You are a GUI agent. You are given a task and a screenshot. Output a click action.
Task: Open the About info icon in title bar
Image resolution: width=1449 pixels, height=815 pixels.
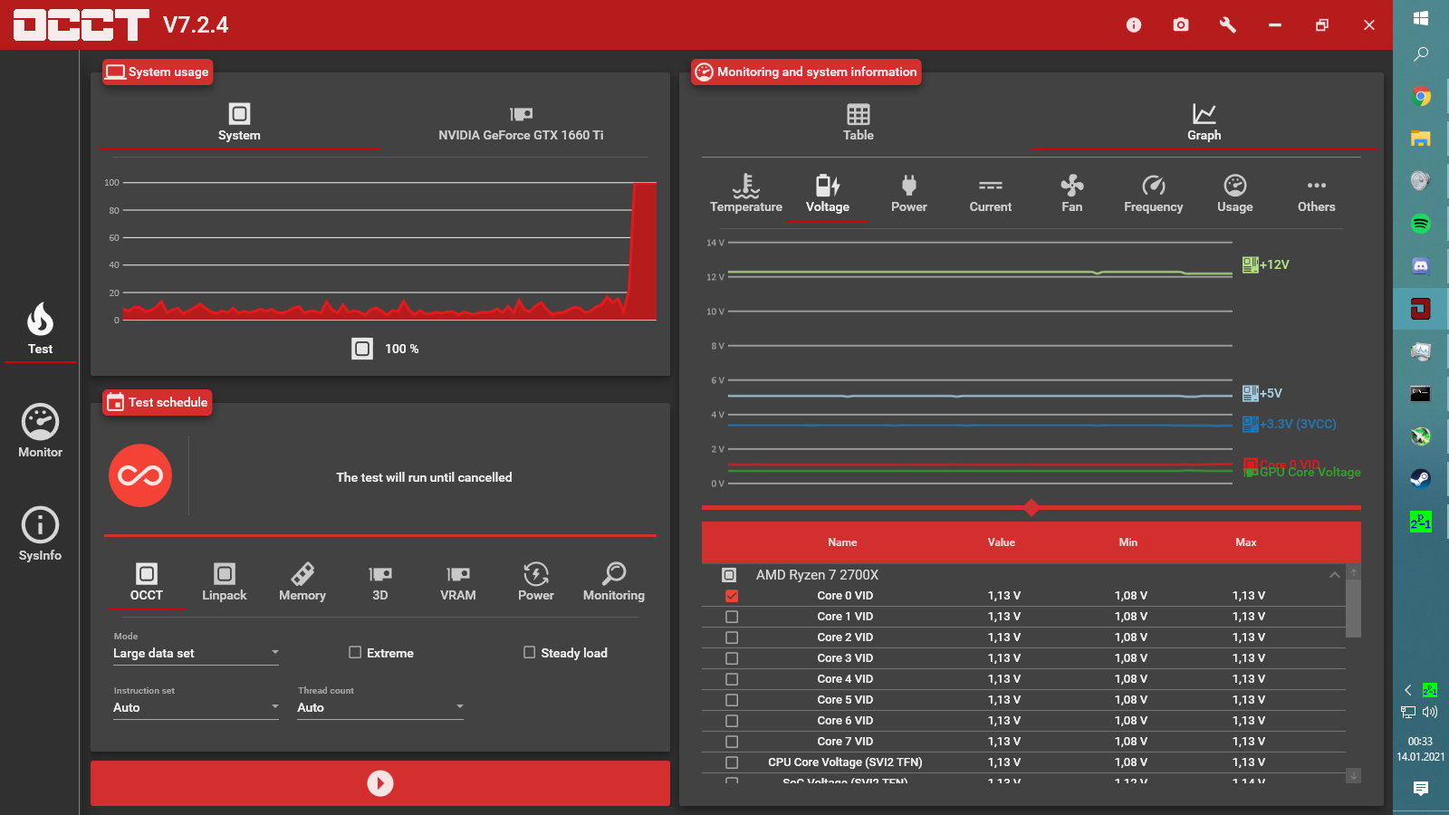(x=1134, y=25)
